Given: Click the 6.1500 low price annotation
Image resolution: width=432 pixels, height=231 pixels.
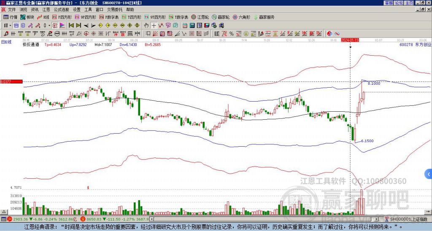Looking at the screenshot, I should point(367,141).
